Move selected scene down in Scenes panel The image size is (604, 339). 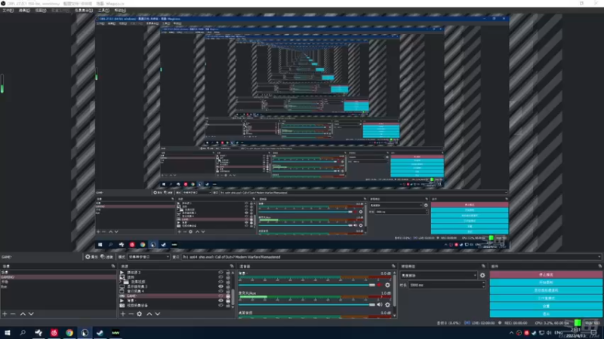[x=31, y=314]
